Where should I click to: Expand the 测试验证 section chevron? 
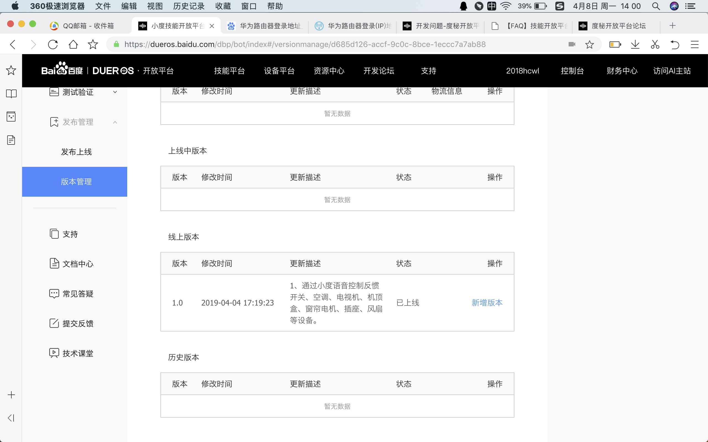115,92
